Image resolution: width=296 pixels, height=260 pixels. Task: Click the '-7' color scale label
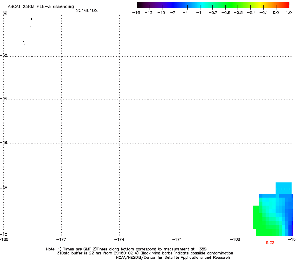(x=173, y=13)
